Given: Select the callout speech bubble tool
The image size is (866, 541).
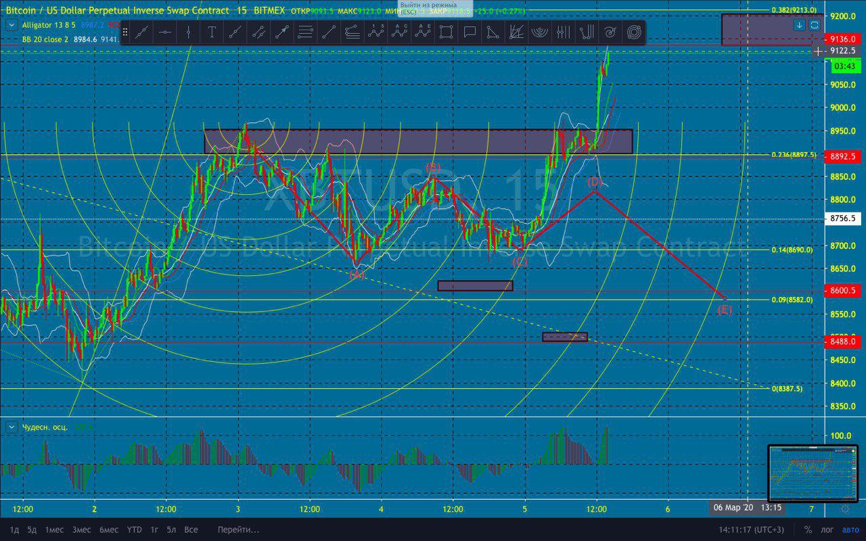Looking at the screenshot, I should 470,32.
